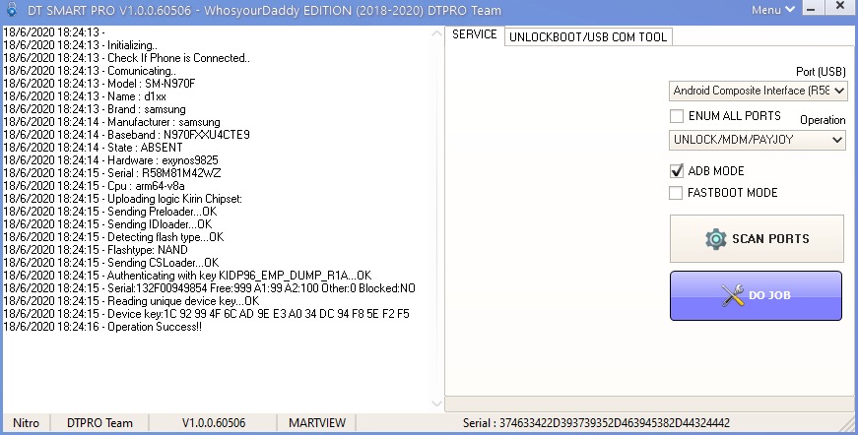The width and height of the screenshot is (858, 435).
Task: Click version 'V1.0.0.60506' in status bar
Action: (x=214, y=423)
